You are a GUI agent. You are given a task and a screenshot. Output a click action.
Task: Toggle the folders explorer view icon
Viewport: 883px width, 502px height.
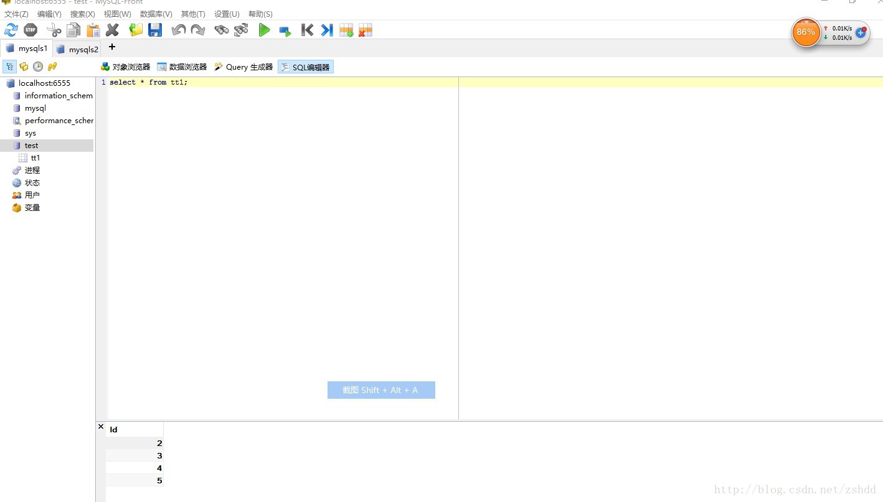pyautogui.click(x=24, y=67)
